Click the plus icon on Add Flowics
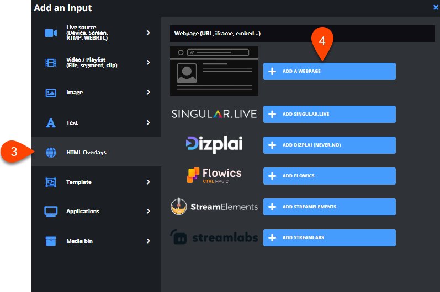The height and width of the screenshot is (292, 440). tap(272, 176)
